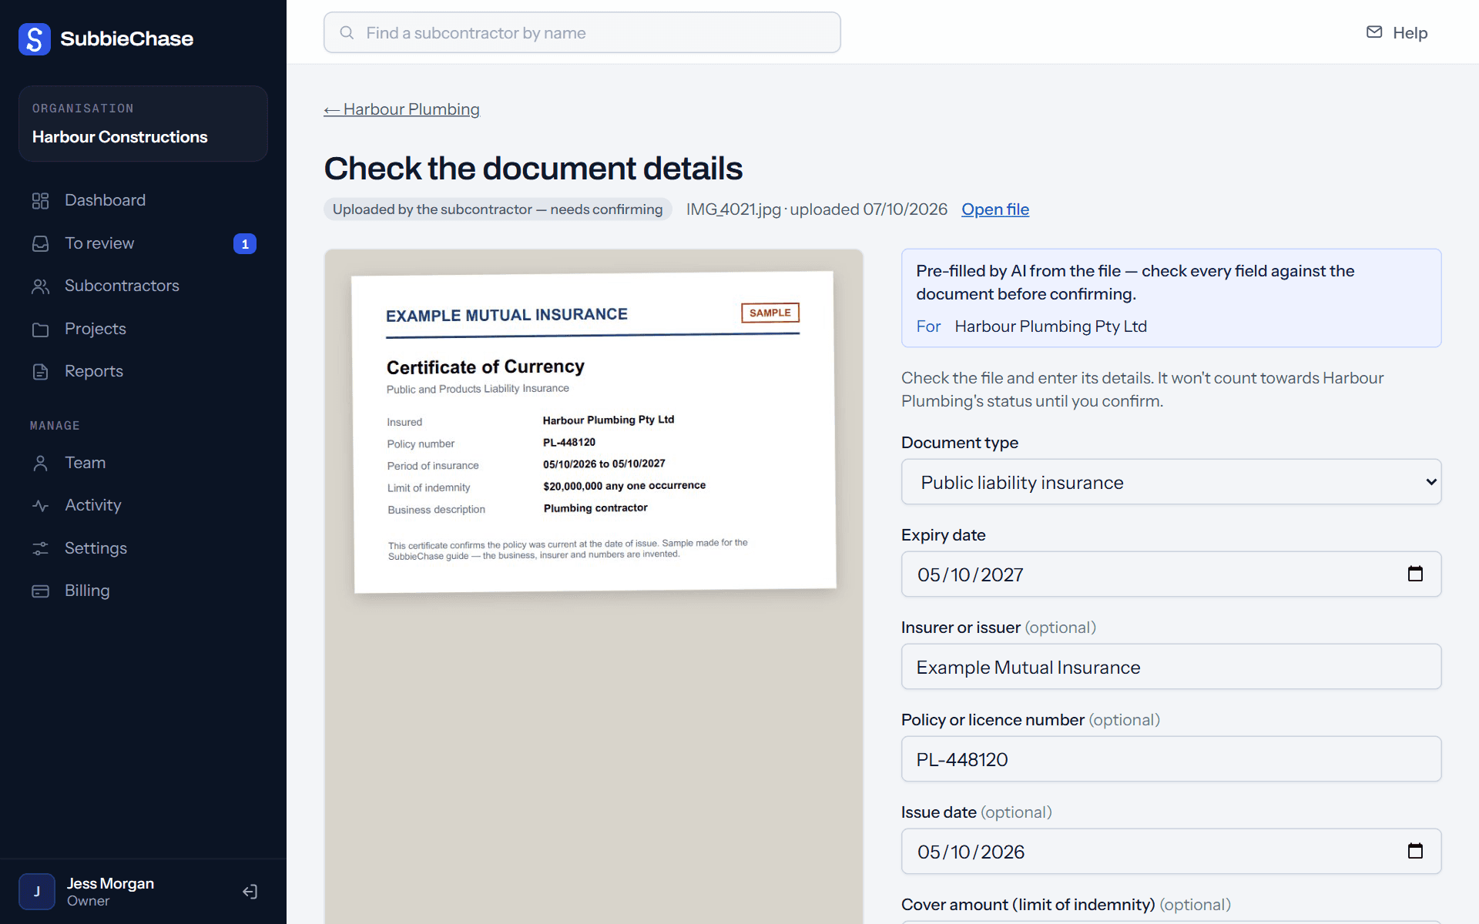Click the To review count badge
Viewport: 1479px width, 924px height.
click(x=245, y=243)
